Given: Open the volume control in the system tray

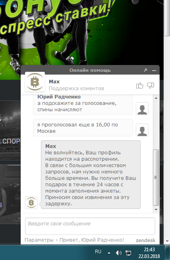Looking at the screenshot, I should pyautogui.click(x=119, y=253).
